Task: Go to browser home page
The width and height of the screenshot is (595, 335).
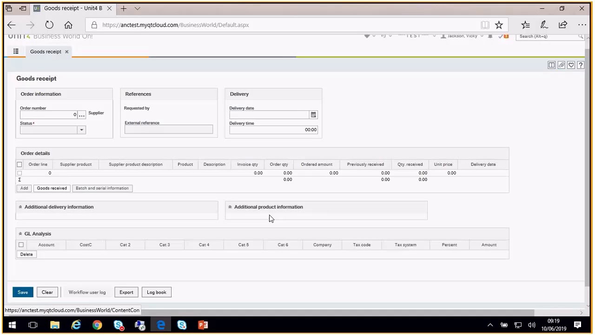Action: click(x=68, y=25)
